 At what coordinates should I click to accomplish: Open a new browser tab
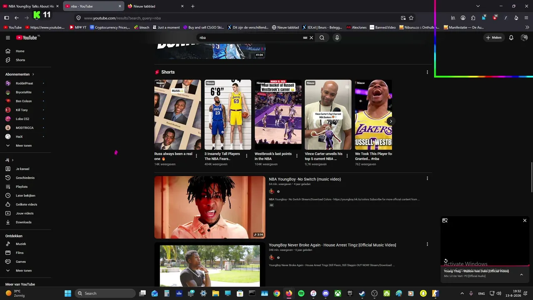(x=193, y=6)
